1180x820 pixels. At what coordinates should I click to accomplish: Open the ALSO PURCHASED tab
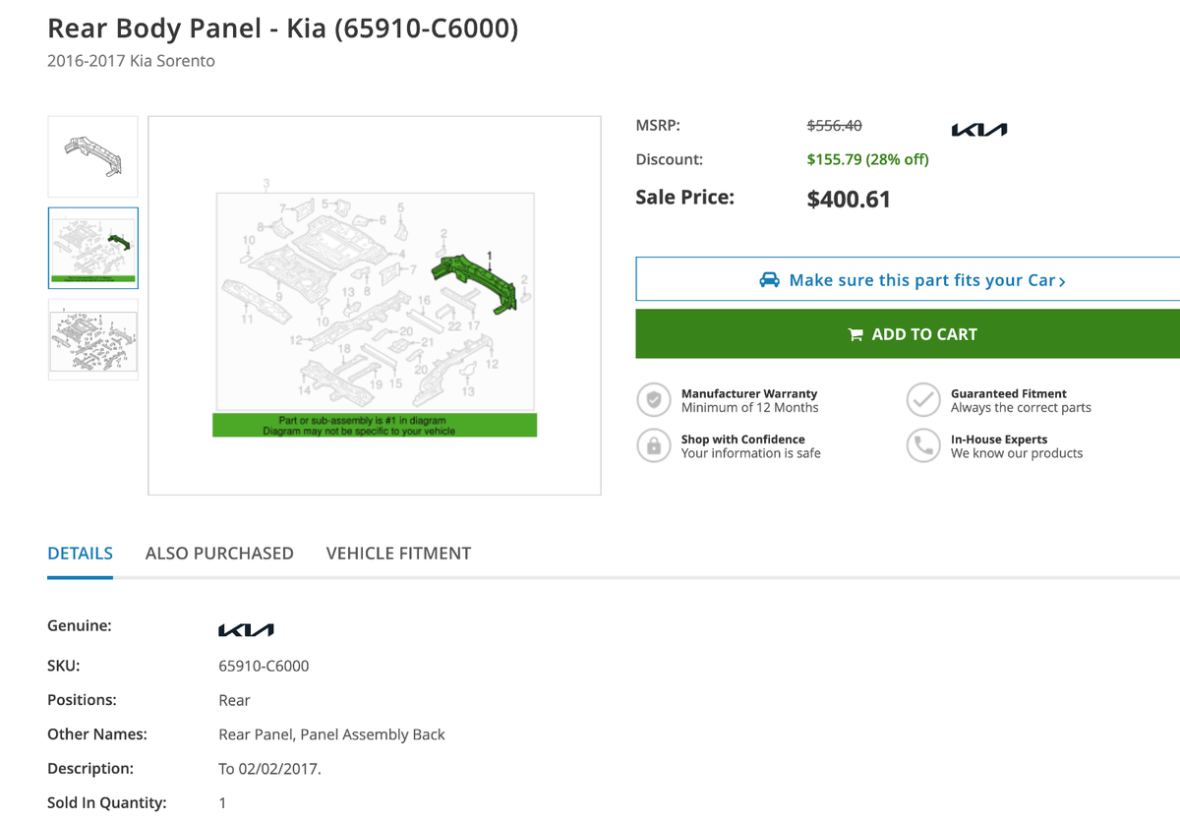219,554
